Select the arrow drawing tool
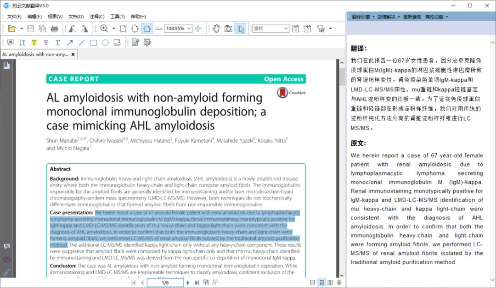496x288 pixels. [x=70, y=43]
